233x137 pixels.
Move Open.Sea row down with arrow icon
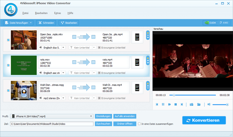pyautogui.click(x=148, y=38)
